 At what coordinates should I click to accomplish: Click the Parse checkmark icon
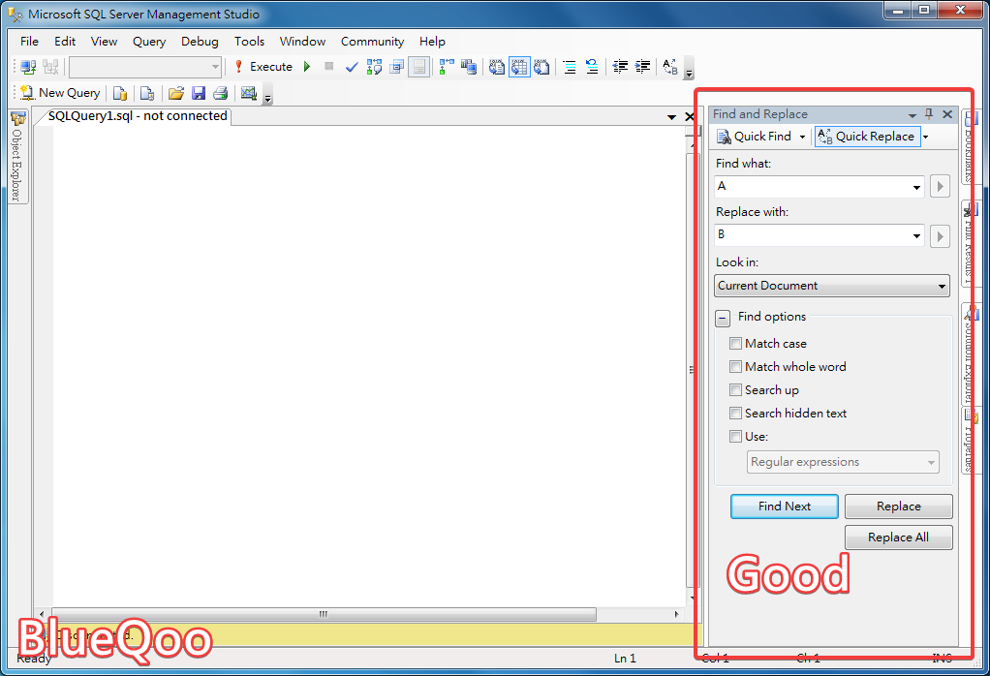352,67
